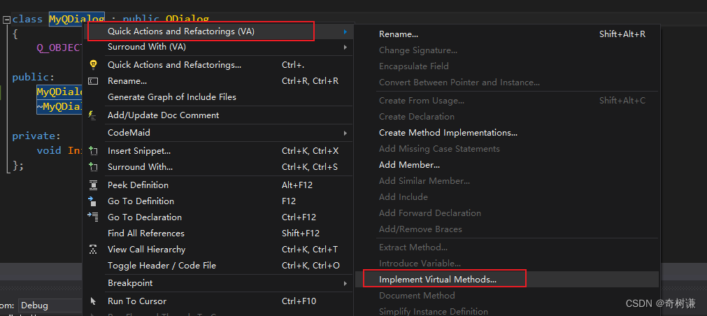Click the Surround With icon

(x=93, y=167)
